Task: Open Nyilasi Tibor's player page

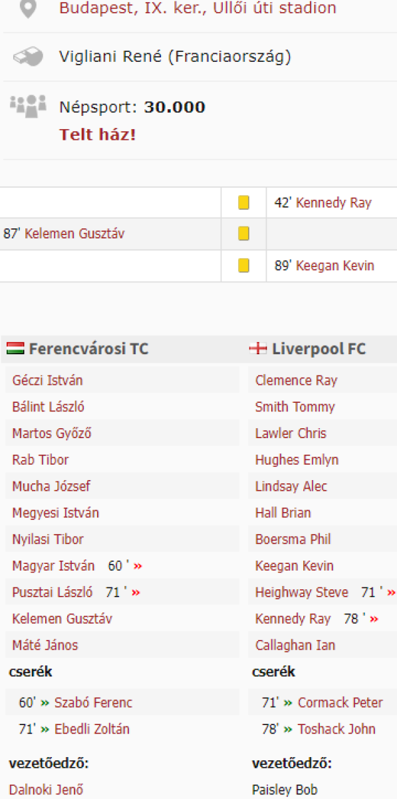Action: pos(48,539)
